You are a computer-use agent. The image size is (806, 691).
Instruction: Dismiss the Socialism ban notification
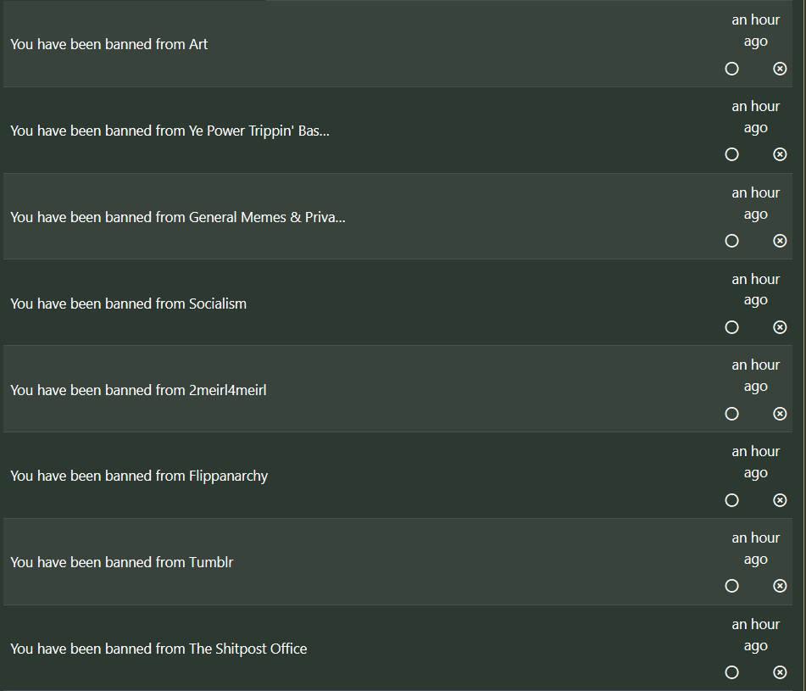click(780, 327)
